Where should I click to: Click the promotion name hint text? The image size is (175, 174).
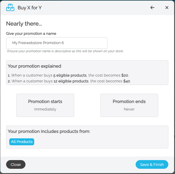click(65, 51)
